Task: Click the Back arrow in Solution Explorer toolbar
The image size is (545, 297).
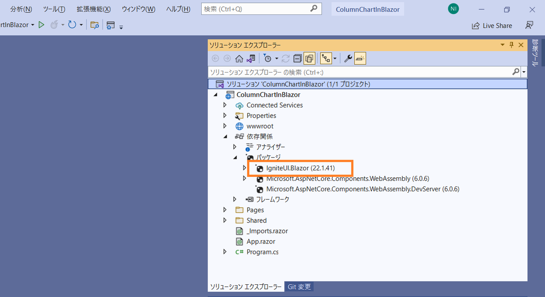Action: pyautogui.click(x=215, y=58)
